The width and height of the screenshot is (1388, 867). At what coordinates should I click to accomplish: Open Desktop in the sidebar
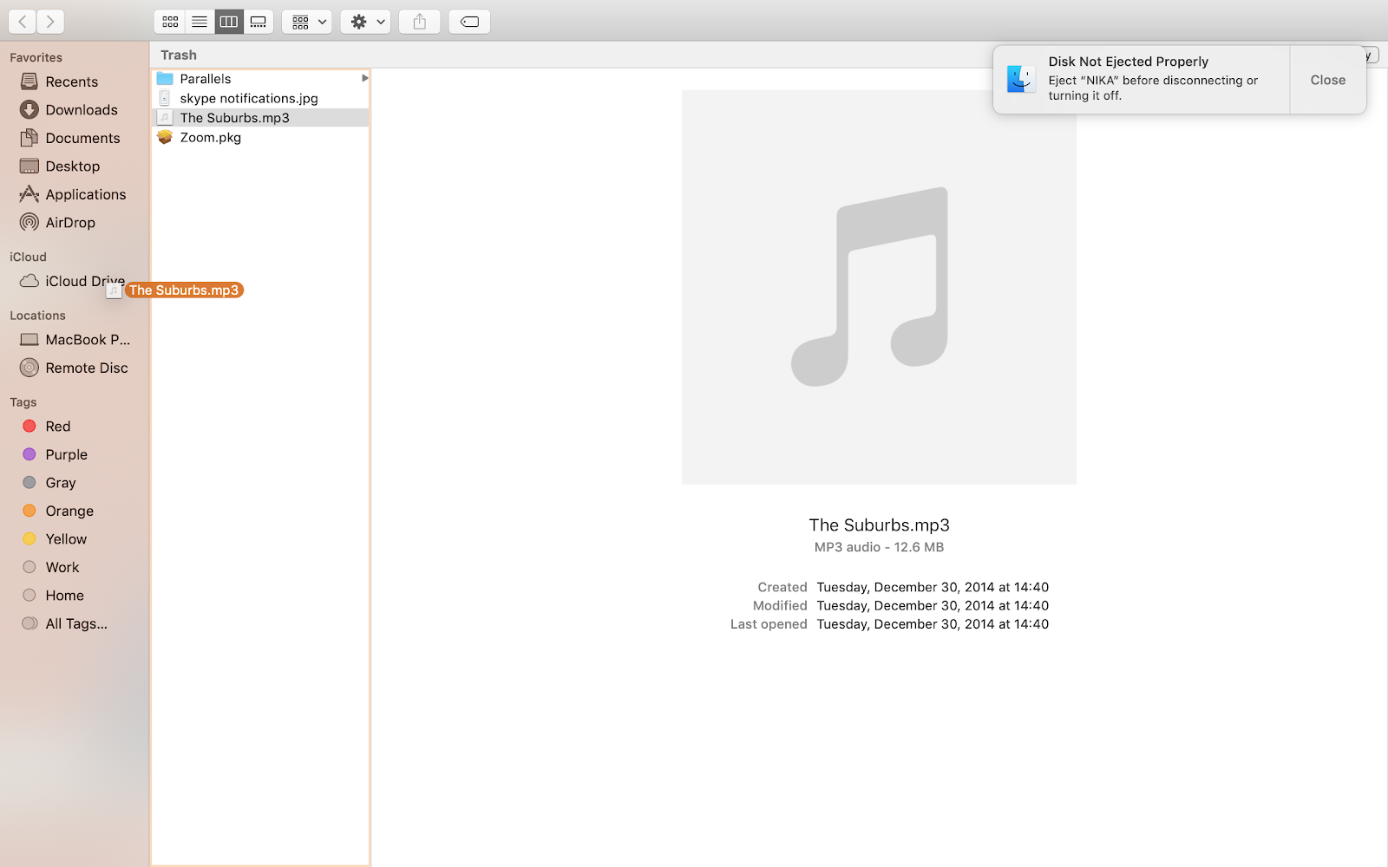click(75, 166)
